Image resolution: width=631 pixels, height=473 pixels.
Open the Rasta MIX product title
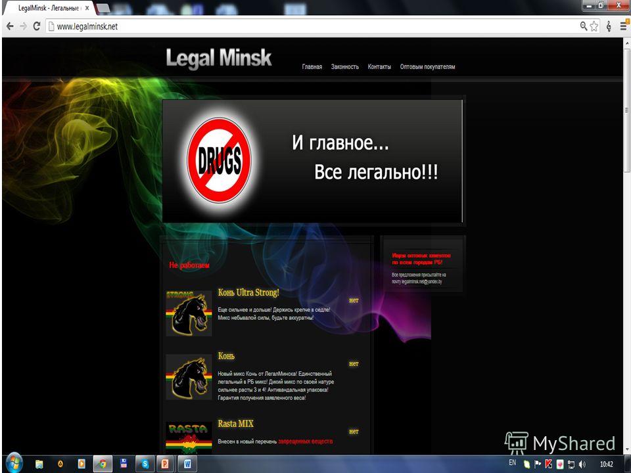point(236,424)
